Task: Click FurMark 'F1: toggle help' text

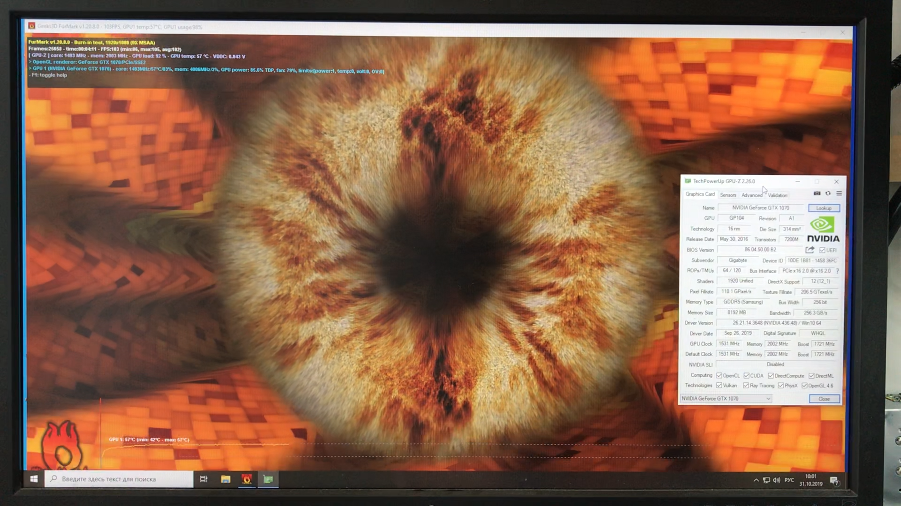Action: coord(49,75)
